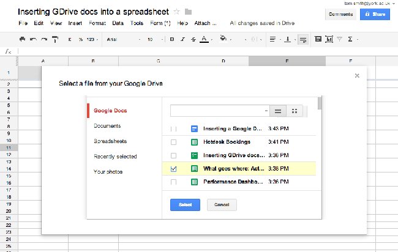Open the Edit menu
398x252 pixels.
(39, 23)
